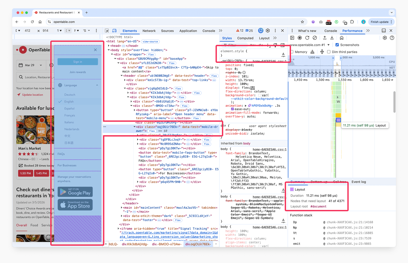Image resolution: width=408 pixels, height=263 pixels.
Task: Toggle flex badge on header element
Action: [x=214, y=76]
